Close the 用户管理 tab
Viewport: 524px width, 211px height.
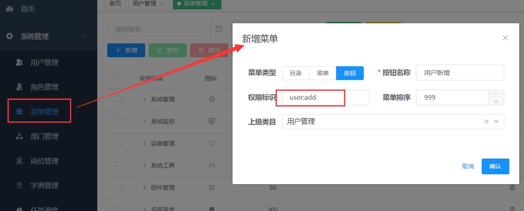click(x=162, y=4)
